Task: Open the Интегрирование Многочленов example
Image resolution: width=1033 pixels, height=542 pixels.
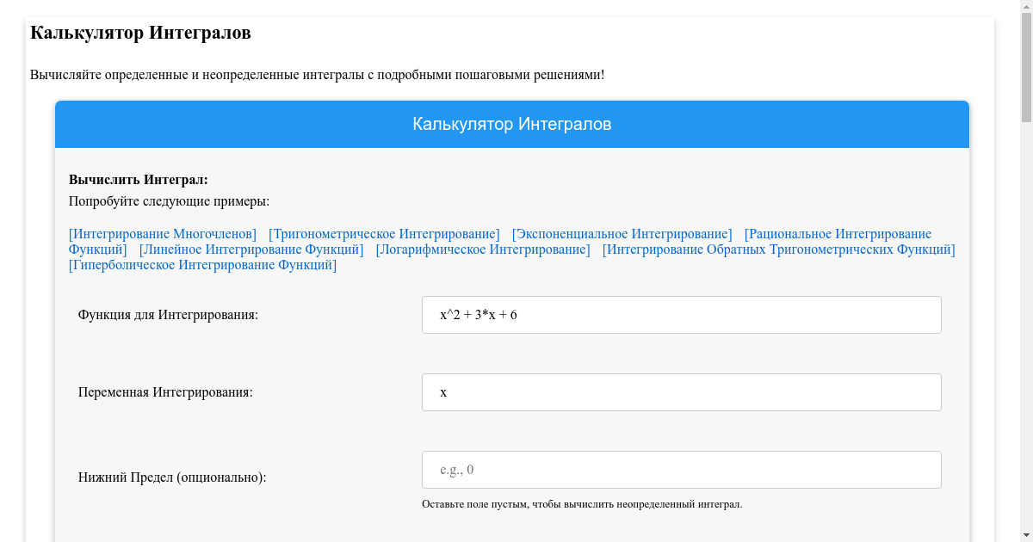Action: tap(163, 234)
